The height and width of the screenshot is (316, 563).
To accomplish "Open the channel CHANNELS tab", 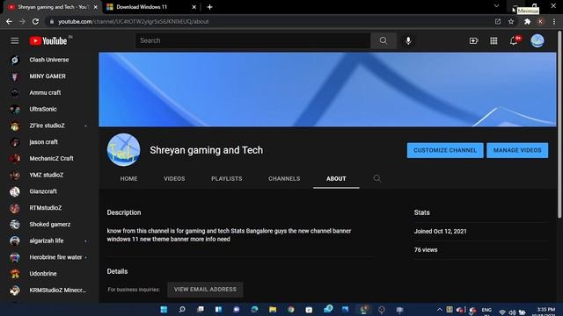I will pyautogui.click(x=284, y=178).
